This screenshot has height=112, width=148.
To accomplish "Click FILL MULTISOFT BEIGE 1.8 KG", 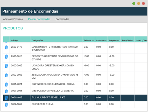I will click(49, 97).
